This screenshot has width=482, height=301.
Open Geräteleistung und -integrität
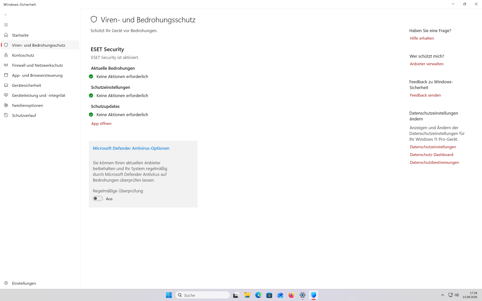(x=40, y=95)
